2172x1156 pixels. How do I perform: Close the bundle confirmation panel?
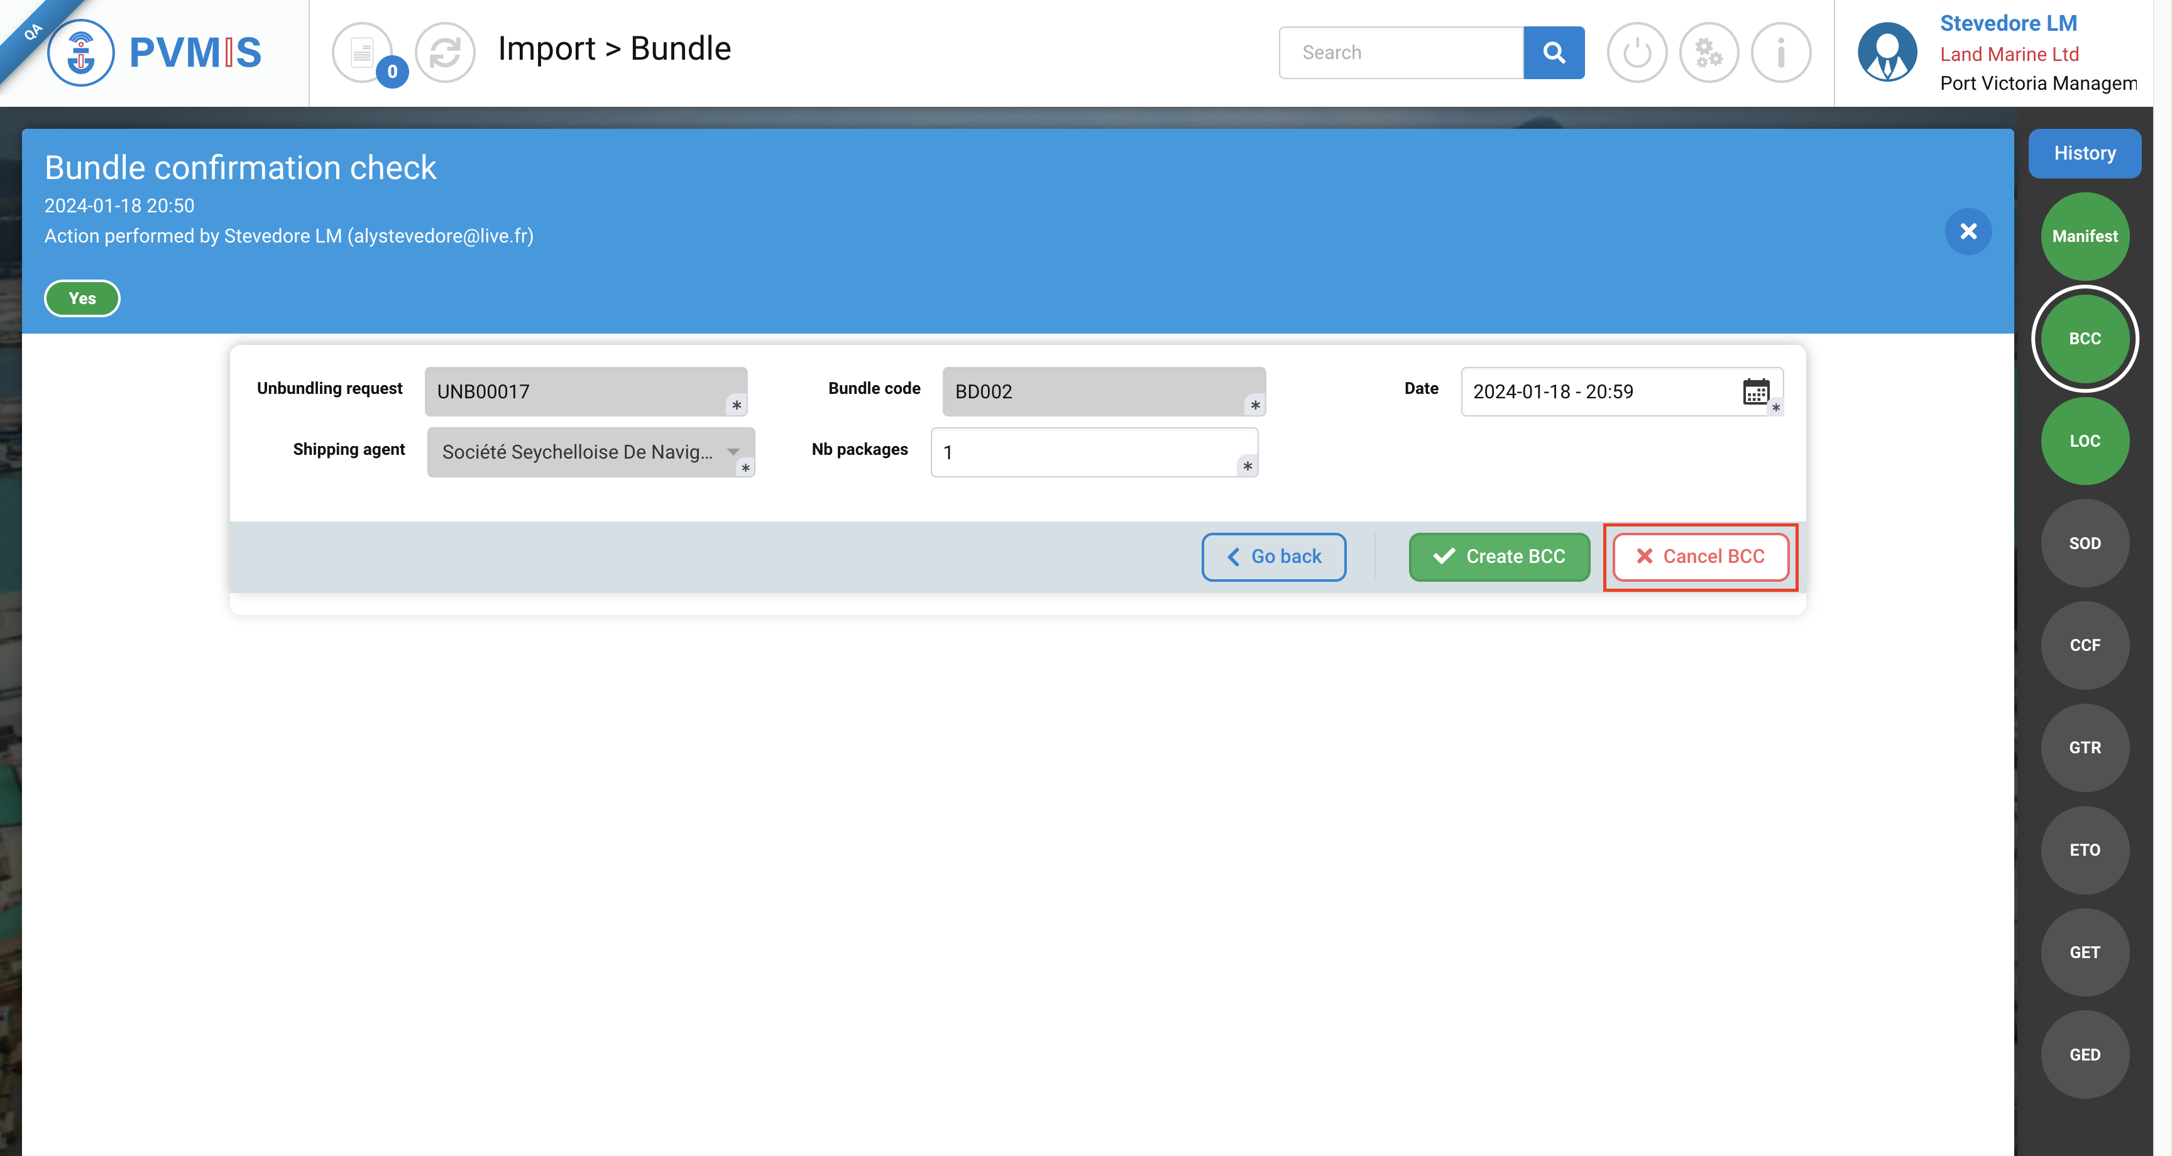(1968, 231)
